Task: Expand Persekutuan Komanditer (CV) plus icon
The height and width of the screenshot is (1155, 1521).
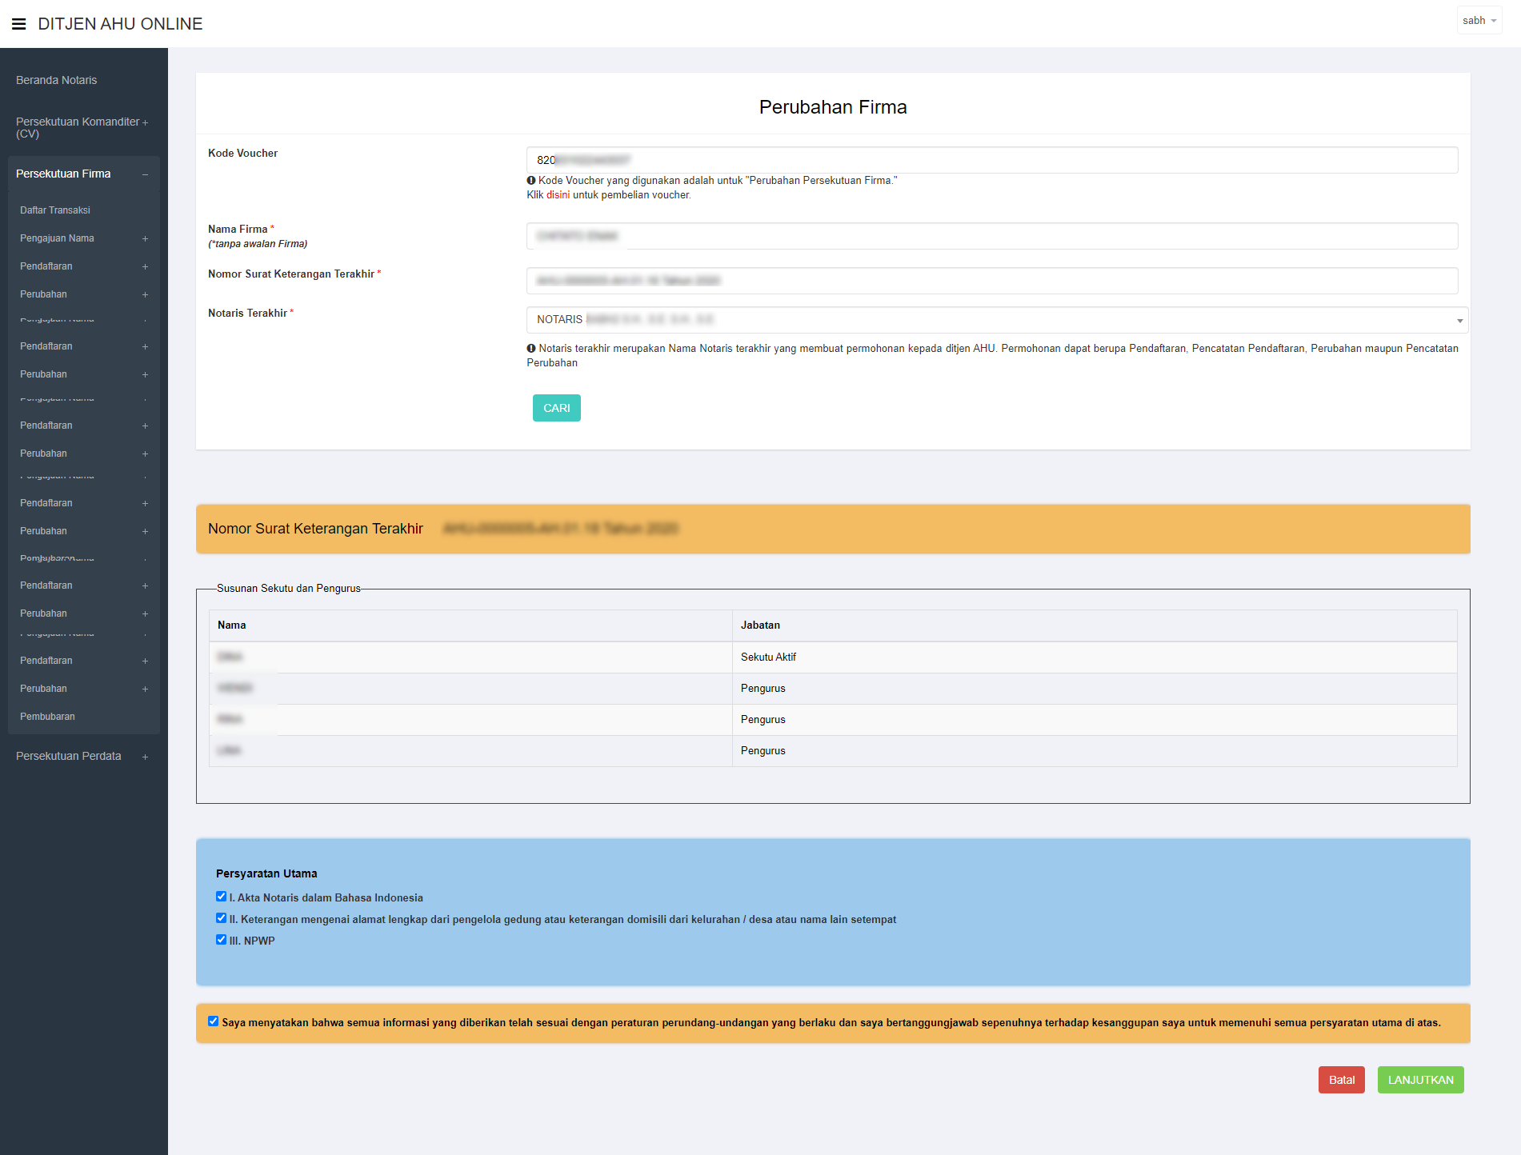Action: tap(145, 122)
